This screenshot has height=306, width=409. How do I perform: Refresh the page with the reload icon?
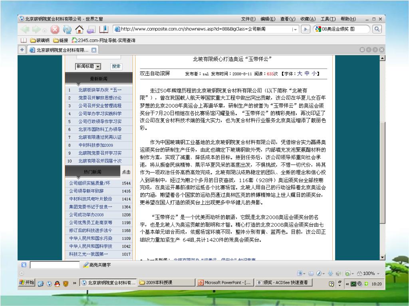pyautogui.click(x=67, y=29)
